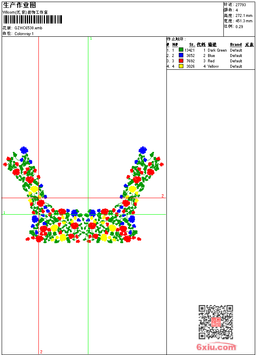The height and width of the screenshot is (355, 256).
Task: Click the St. column header
Action: [x=192, y=45]
